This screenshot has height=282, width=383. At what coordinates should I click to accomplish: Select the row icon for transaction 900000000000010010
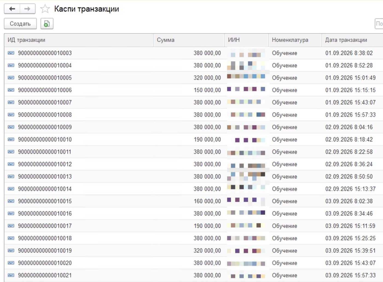pyautogui.click(x=11, y=139)
